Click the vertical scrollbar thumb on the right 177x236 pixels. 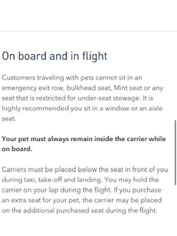[x=175, y=152]
